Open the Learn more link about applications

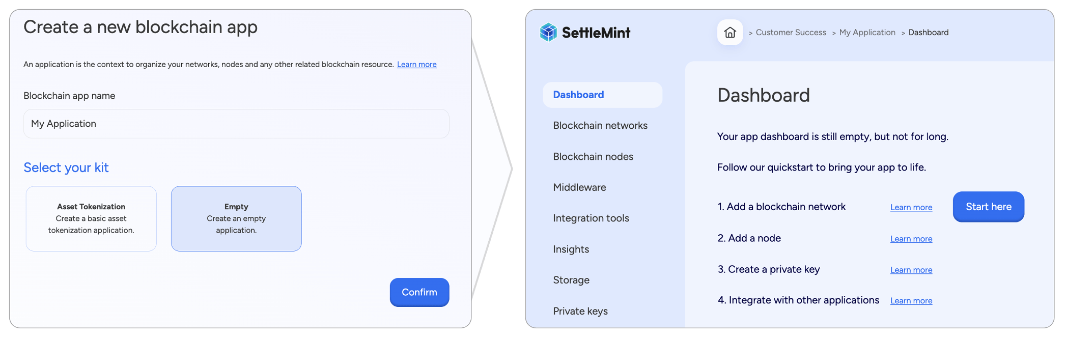pos(416,64)
